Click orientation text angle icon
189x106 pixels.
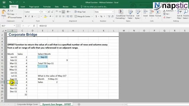coord(68,12)
